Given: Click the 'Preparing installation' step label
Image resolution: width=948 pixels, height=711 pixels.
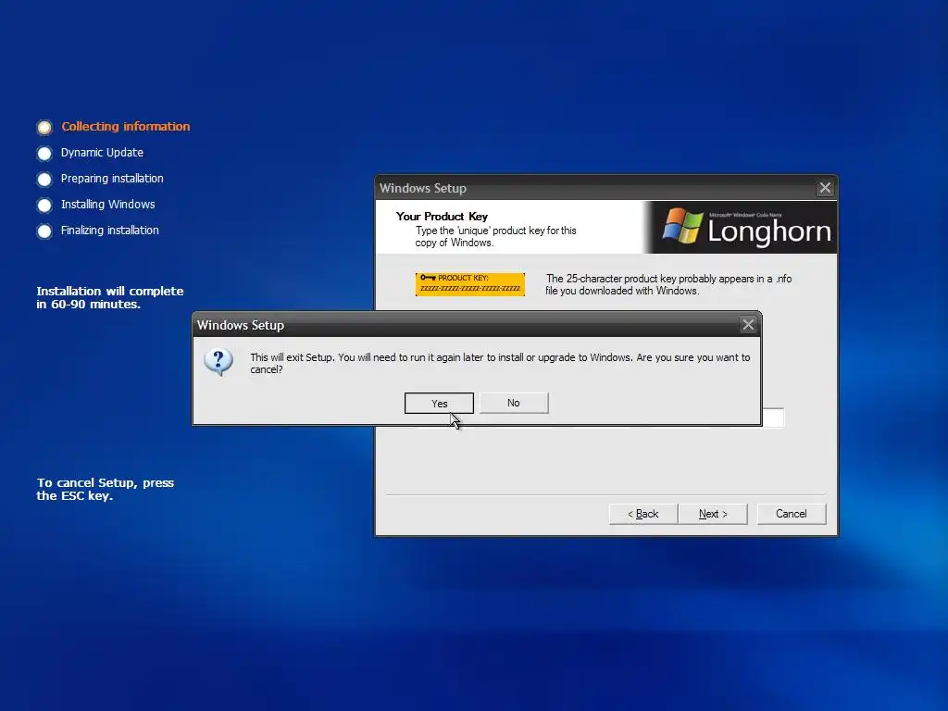Looking at the screenshot, I should coord(112,179).
